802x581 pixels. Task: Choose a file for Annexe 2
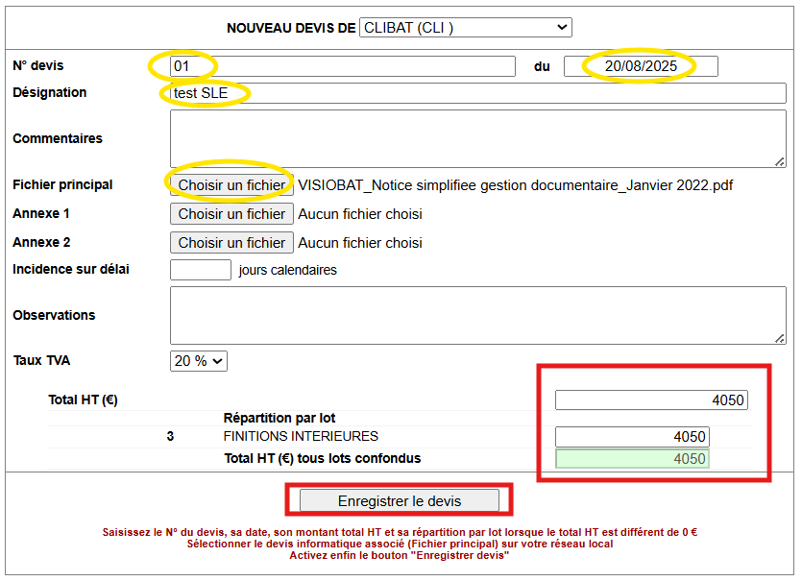tap(231, 243)
